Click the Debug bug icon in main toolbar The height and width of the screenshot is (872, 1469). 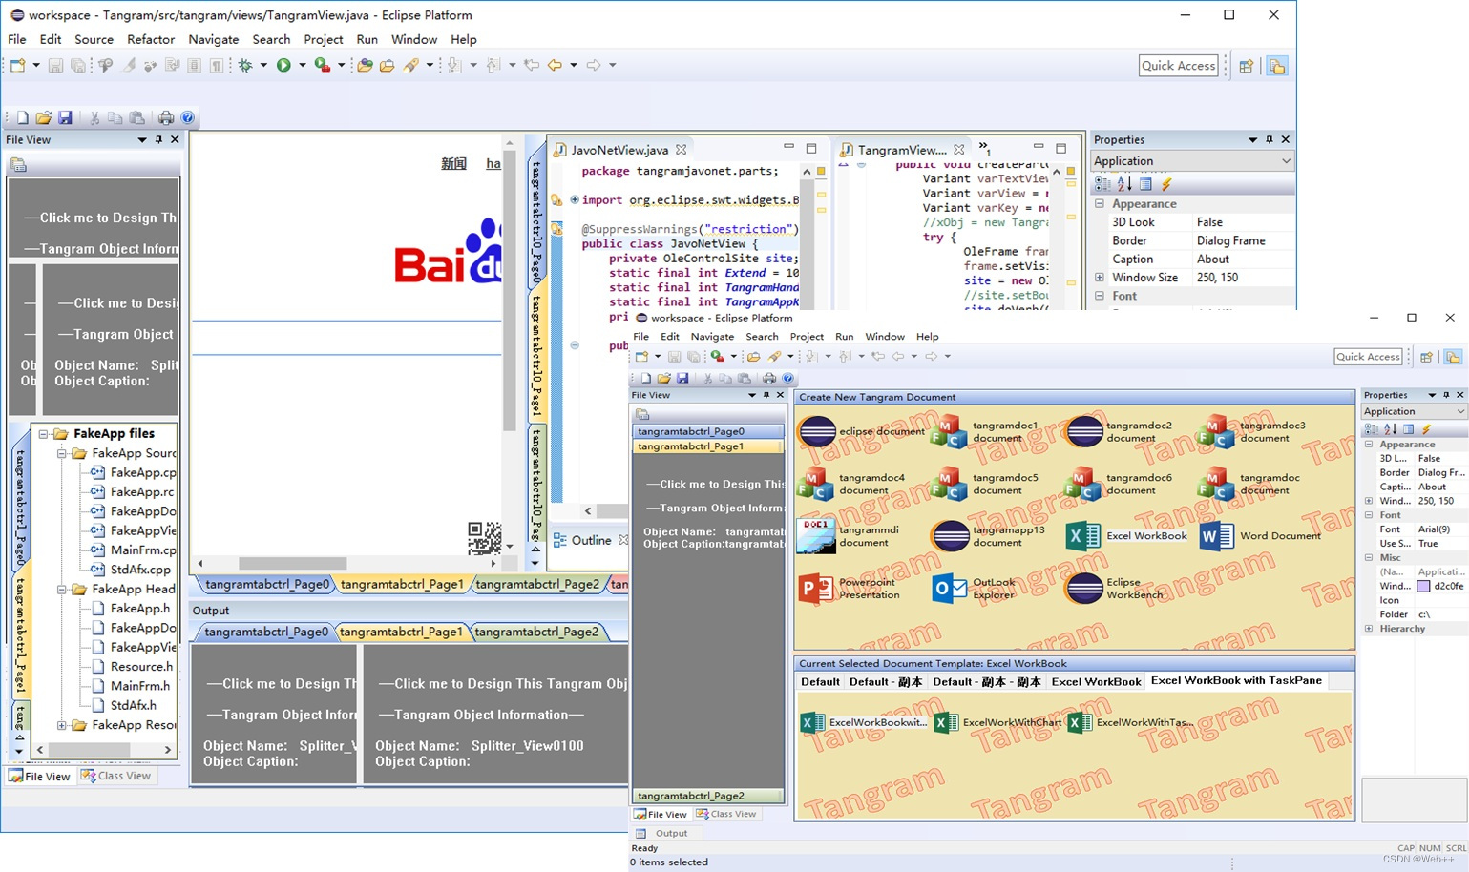tap(245, 65)
